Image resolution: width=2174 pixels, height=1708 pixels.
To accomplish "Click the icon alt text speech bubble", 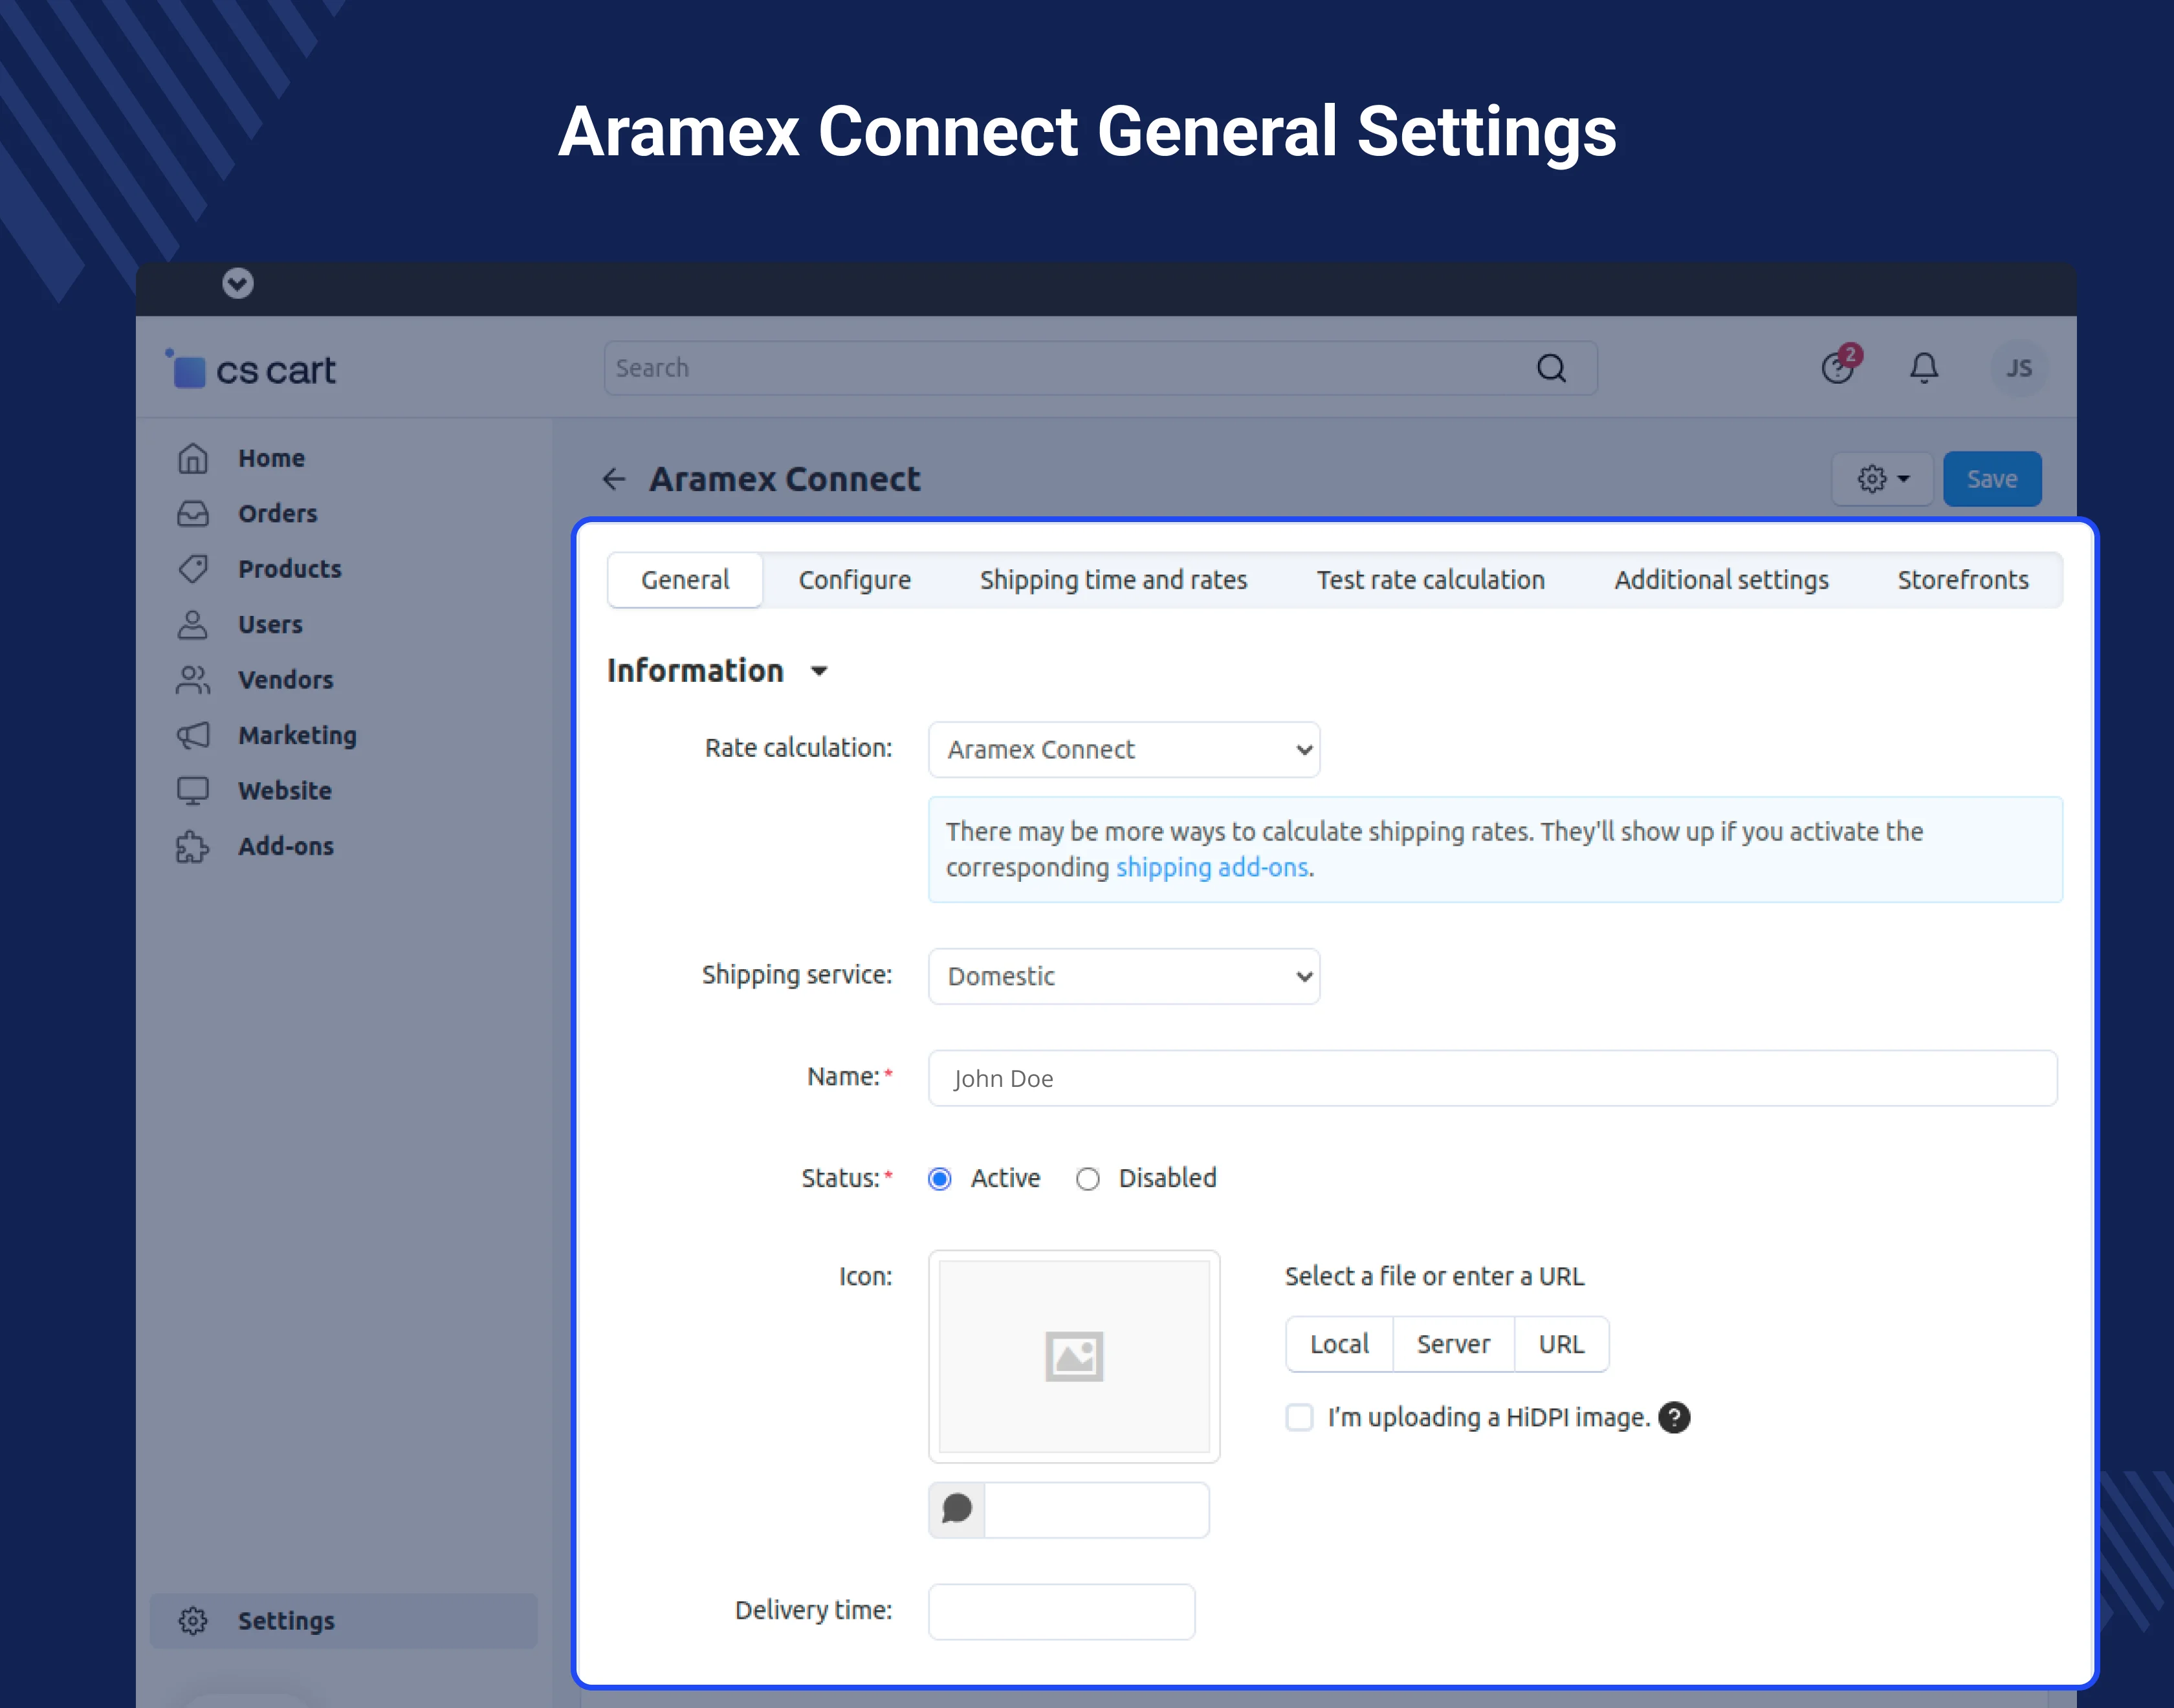I will [957, 1509].
